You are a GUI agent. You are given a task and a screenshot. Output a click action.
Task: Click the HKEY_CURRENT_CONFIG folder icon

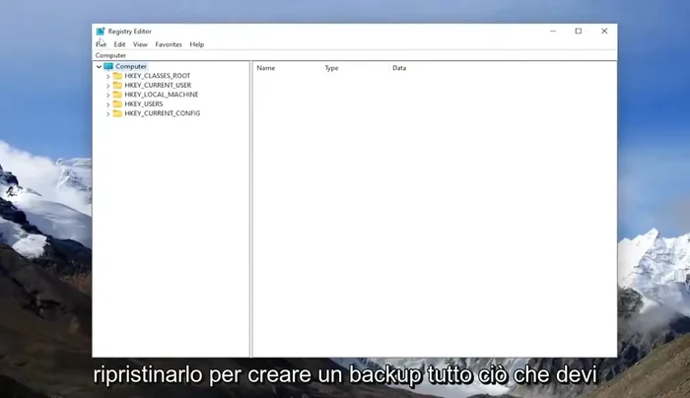pos(117,113)
